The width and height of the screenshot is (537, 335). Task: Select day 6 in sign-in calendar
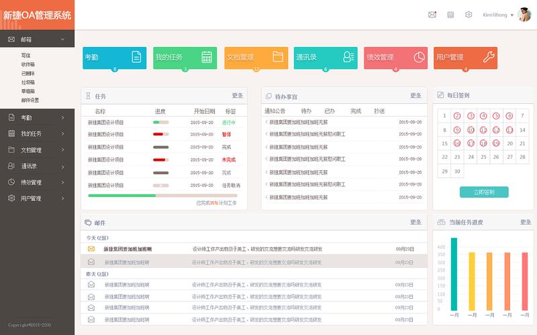(x=509, y=115)
